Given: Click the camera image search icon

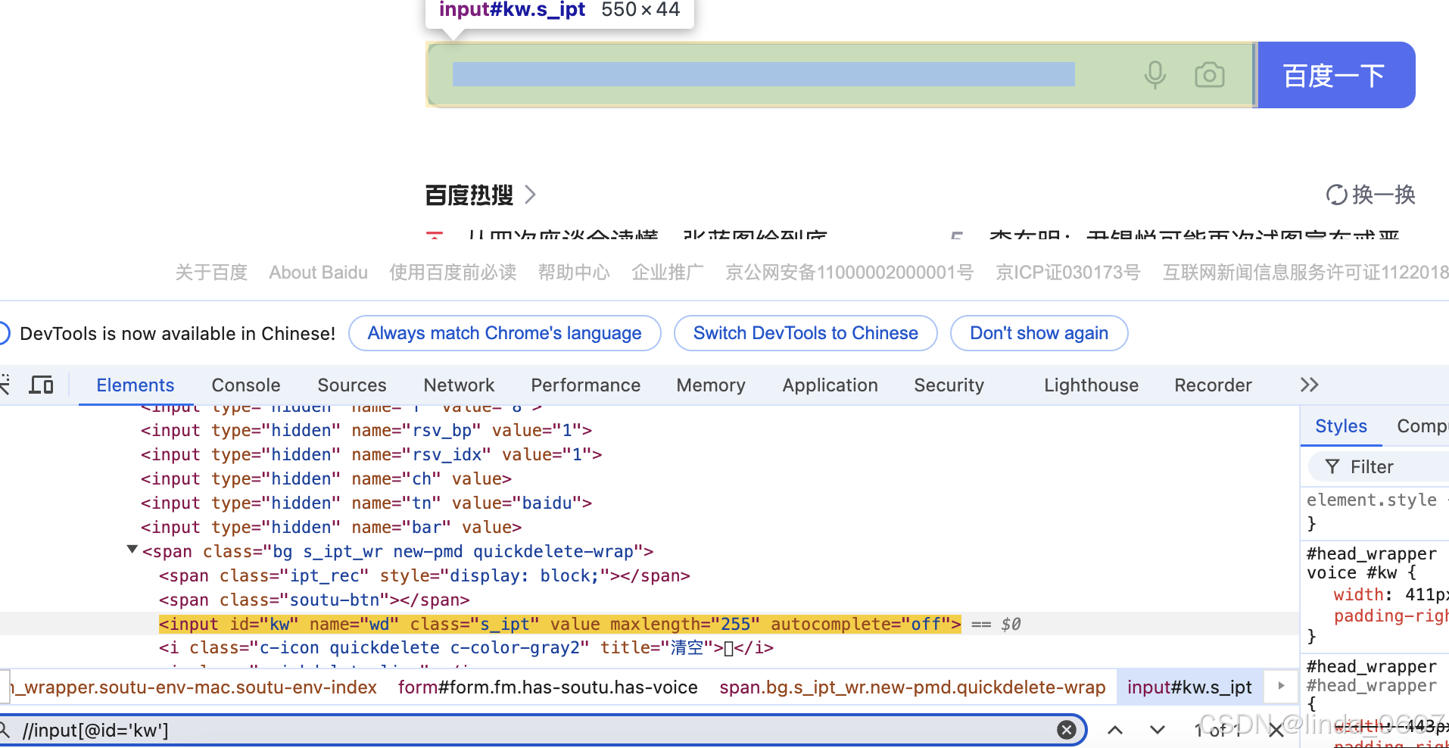Looking at the screenshot, I should pos(1210,75).
